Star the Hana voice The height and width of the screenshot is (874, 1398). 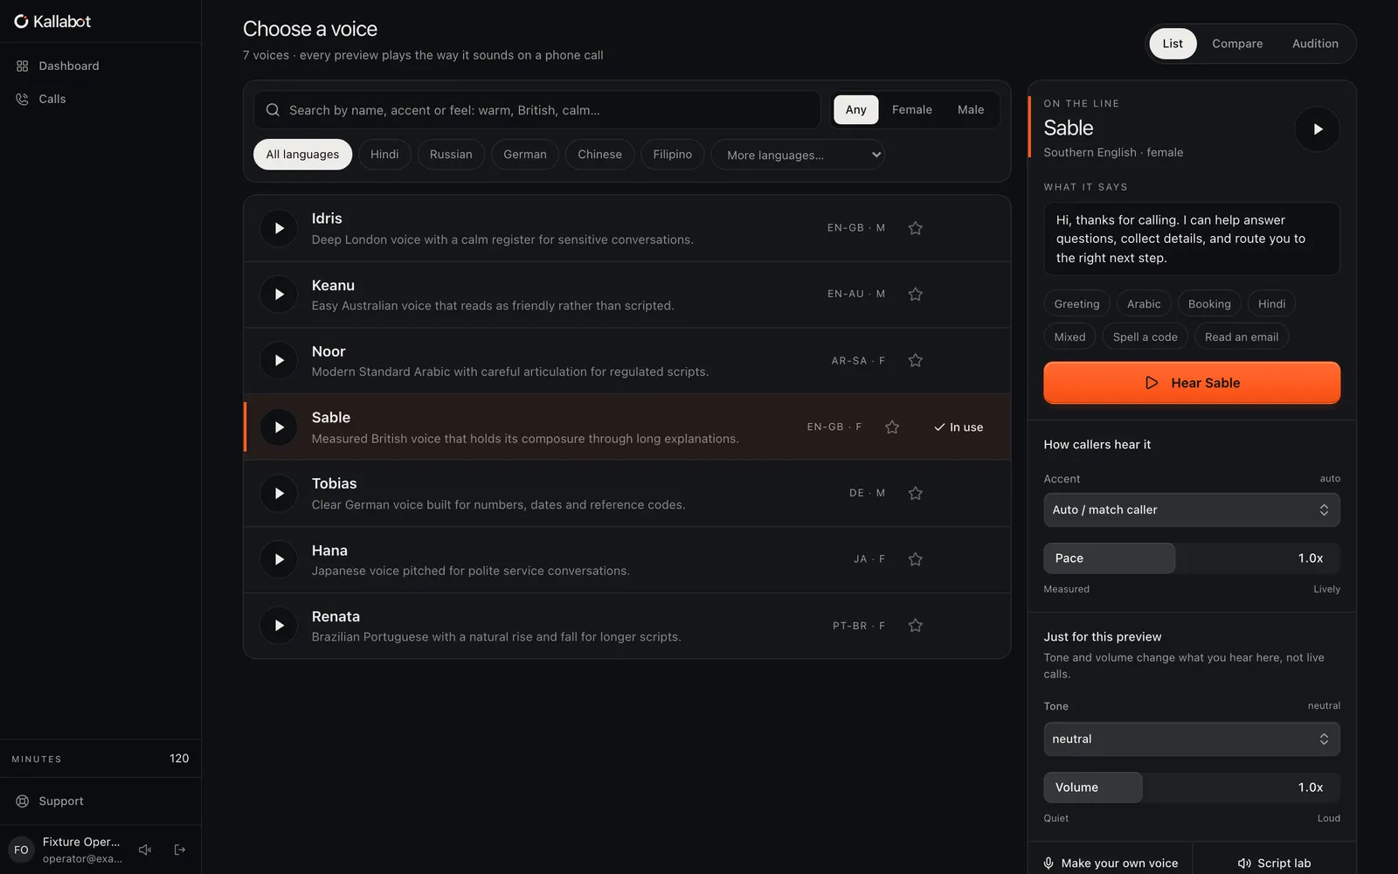pos(915,559)
